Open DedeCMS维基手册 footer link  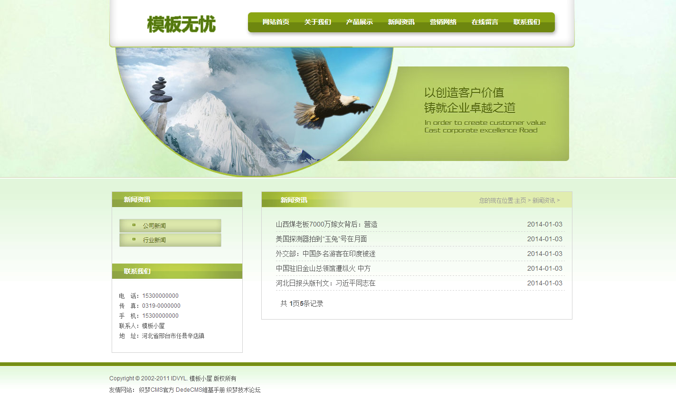tap(200, 390)
